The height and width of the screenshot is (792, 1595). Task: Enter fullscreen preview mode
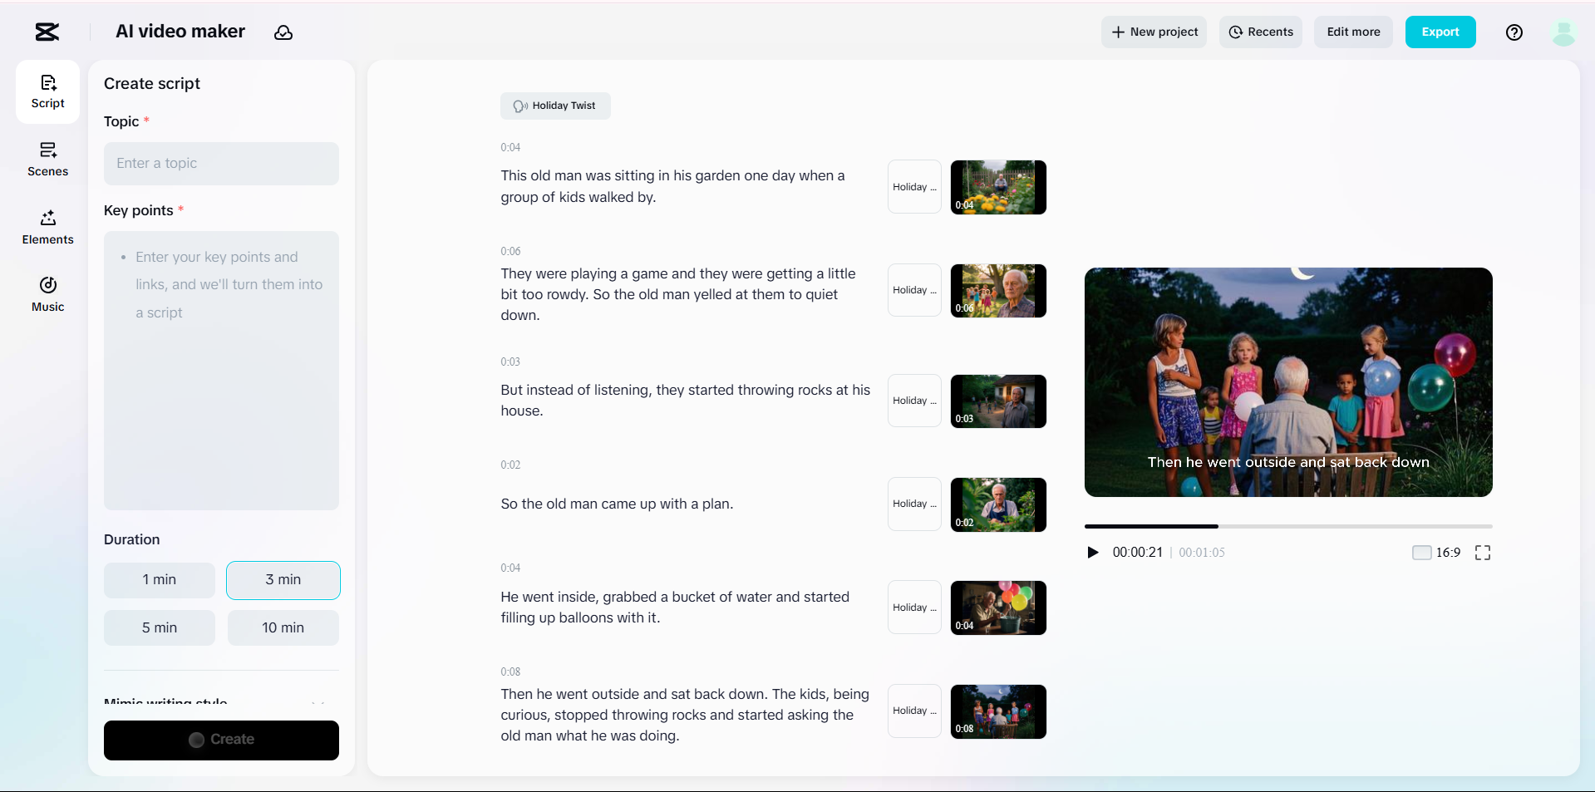[1483, 552]
